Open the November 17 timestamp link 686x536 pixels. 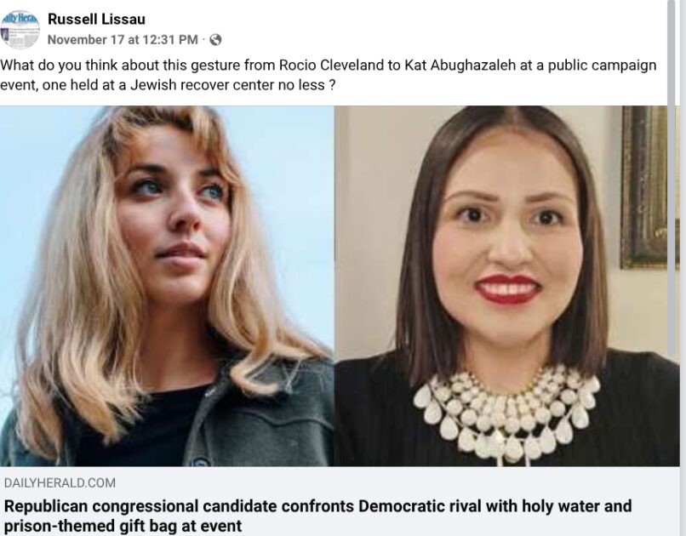[123, 40]
